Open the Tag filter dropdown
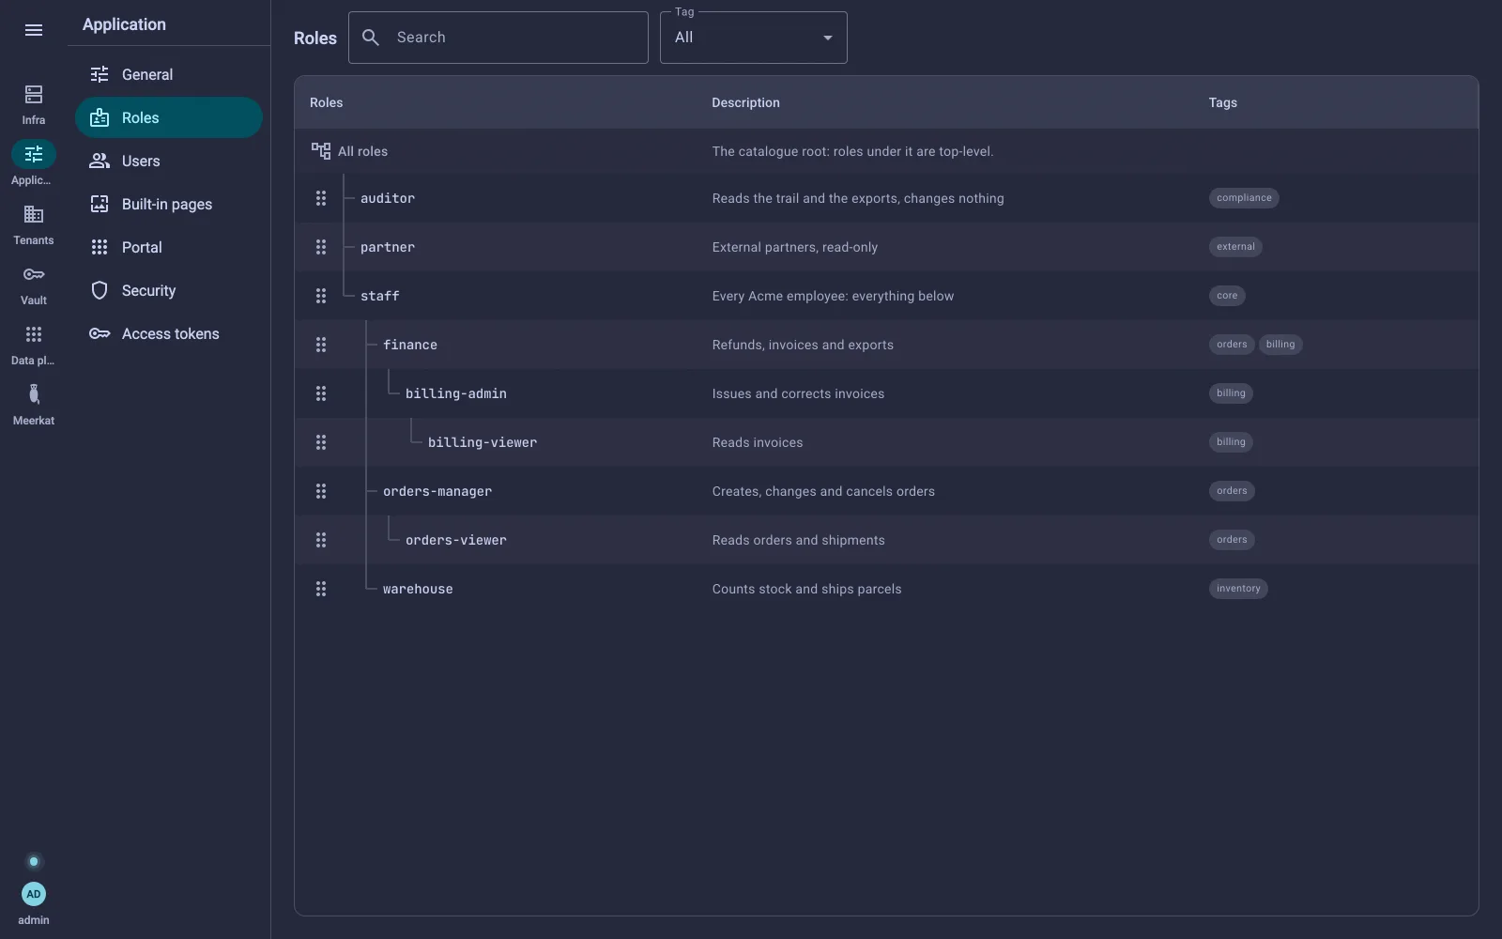This screenshot has width=1502, height=939. point(754,38)
